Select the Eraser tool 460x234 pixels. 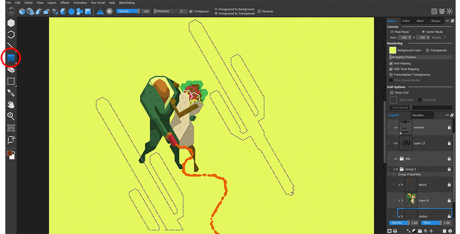click(x=11, y=70)
